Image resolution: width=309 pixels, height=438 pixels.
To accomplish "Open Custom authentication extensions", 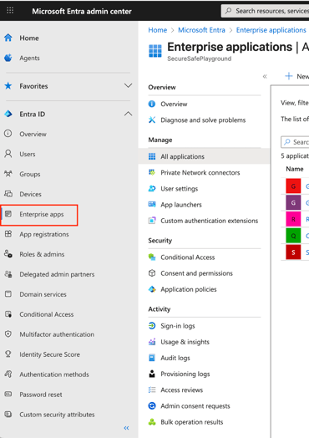I will coord(204,221).
